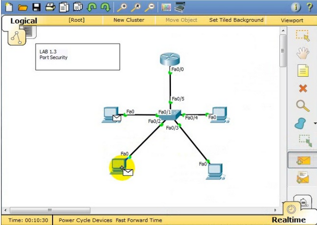Click the Viewport button
Image resolution: width=317 pixels, height=225 pixels.
(x=292, y=20)
